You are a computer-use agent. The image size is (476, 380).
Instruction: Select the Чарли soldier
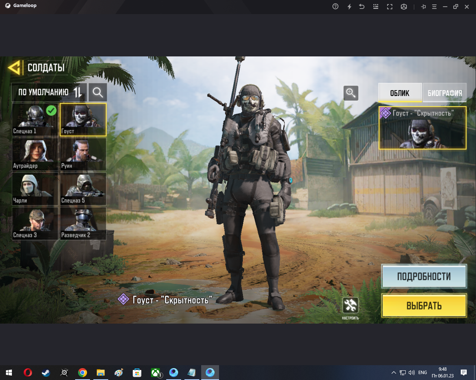pos(35,189)
